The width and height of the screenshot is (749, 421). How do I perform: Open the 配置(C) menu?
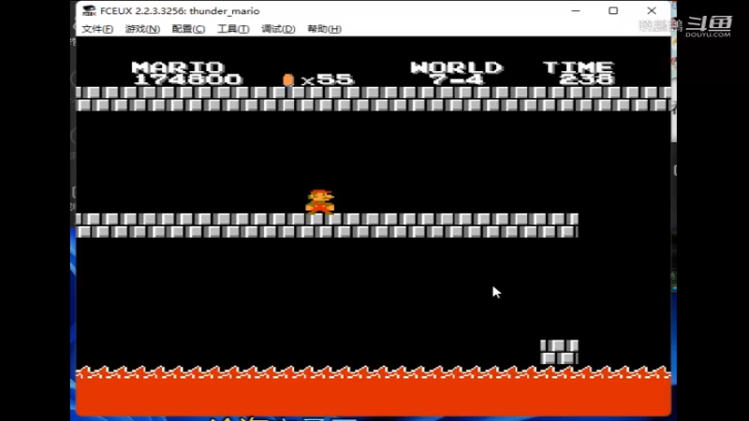(188, 29)
